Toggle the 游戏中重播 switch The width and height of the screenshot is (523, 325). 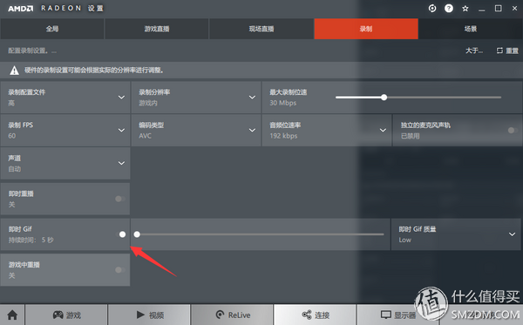click(x=120, y=269)
